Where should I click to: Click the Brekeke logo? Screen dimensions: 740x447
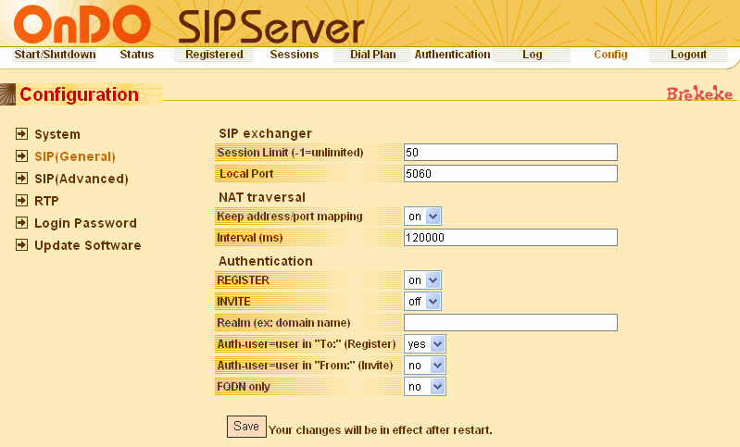pos(699,94)
